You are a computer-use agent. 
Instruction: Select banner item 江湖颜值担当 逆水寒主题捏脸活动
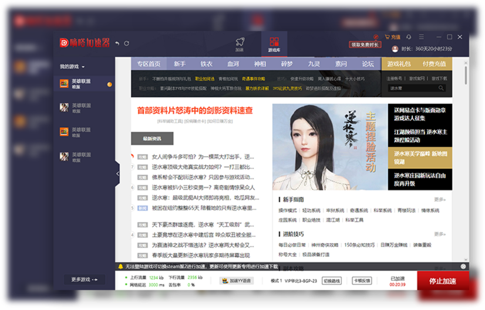coord(420,136)
